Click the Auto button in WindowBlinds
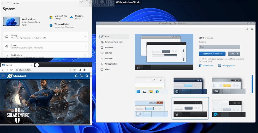This screenshot has height=133, width=258. click(x=232, y=54)
